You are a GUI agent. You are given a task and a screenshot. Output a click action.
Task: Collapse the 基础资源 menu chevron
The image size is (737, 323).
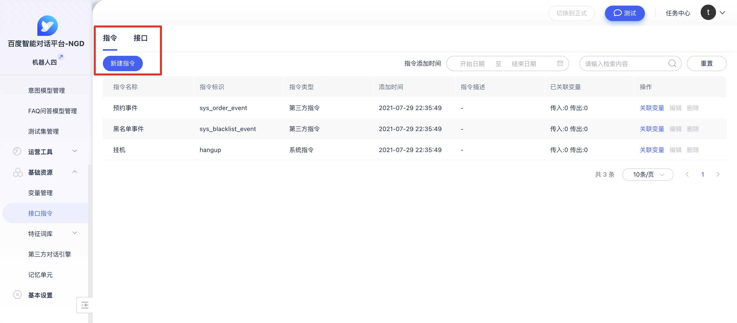click(x=75, y=172)
